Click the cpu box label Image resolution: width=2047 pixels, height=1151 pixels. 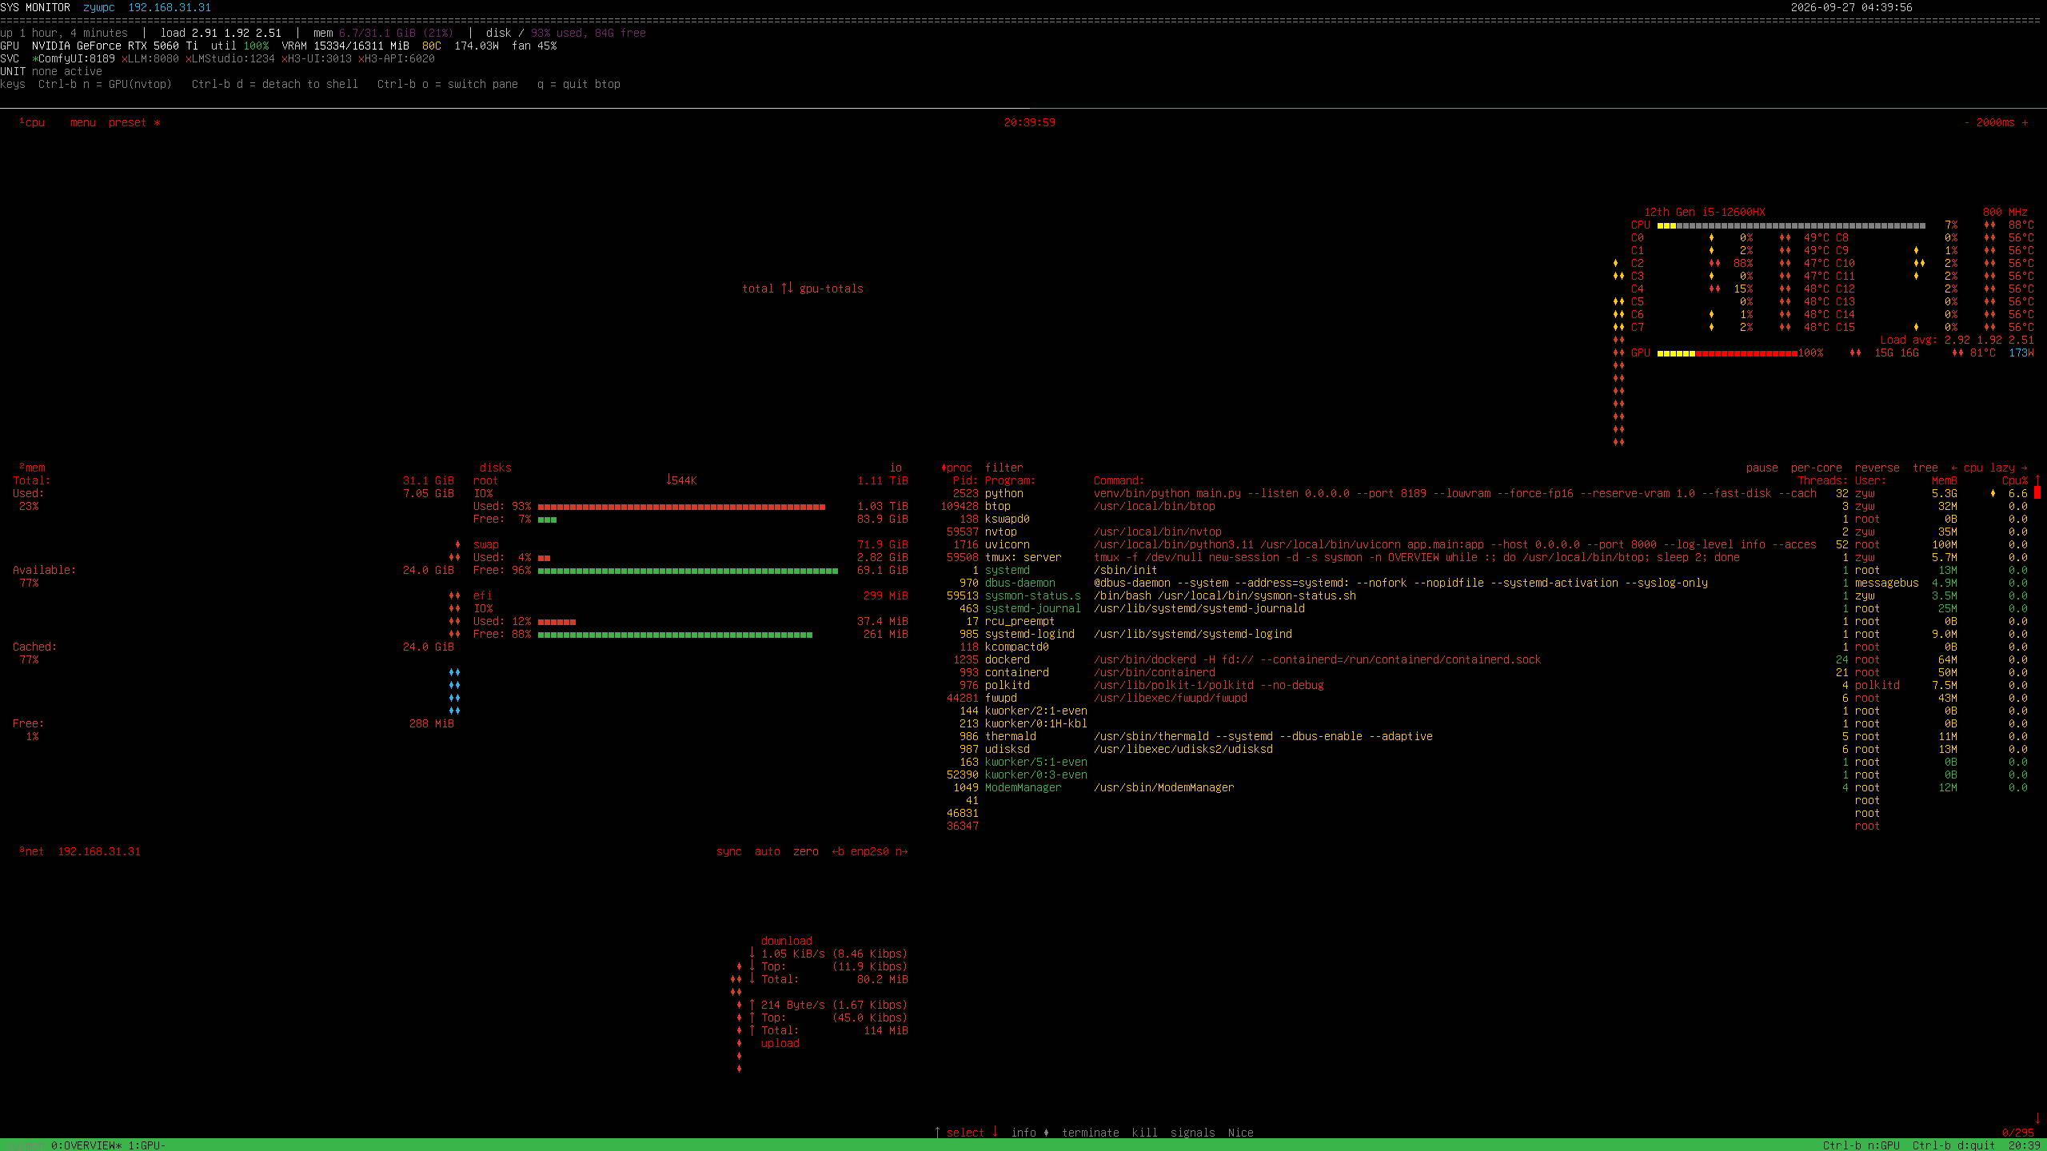pos(32,122)
